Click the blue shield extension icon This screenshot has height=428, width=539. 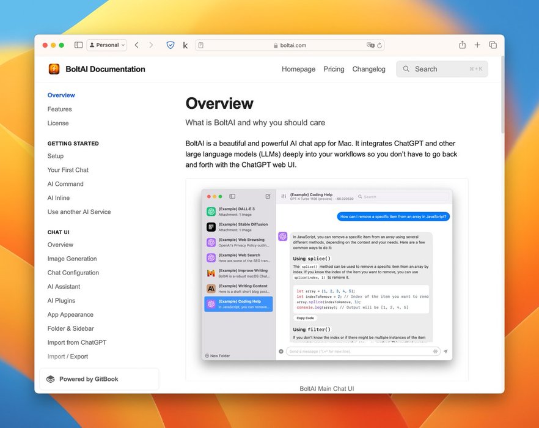pyautogui.click(x=170, y=45)
